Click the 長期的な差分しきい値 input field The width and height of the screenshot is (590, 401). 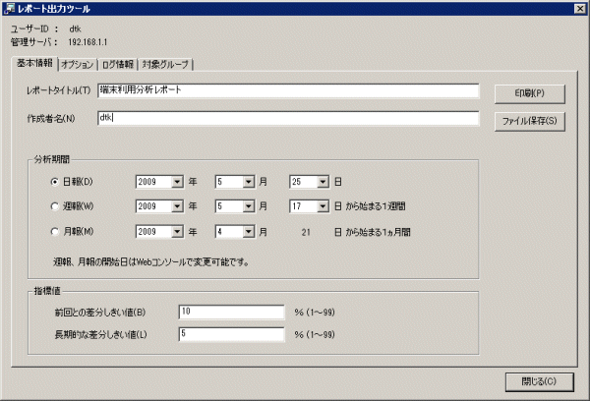point(231,334)
